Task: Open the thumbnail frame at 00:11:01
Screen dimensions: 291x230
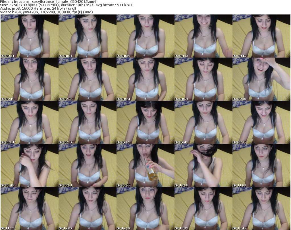Action: [x=261, y=166]
